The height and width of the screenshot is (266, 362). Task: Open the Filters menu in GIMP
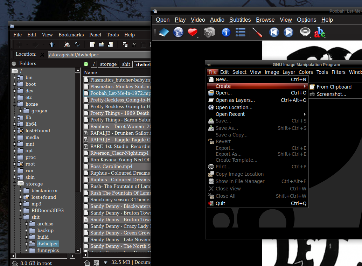pos(339,72)
